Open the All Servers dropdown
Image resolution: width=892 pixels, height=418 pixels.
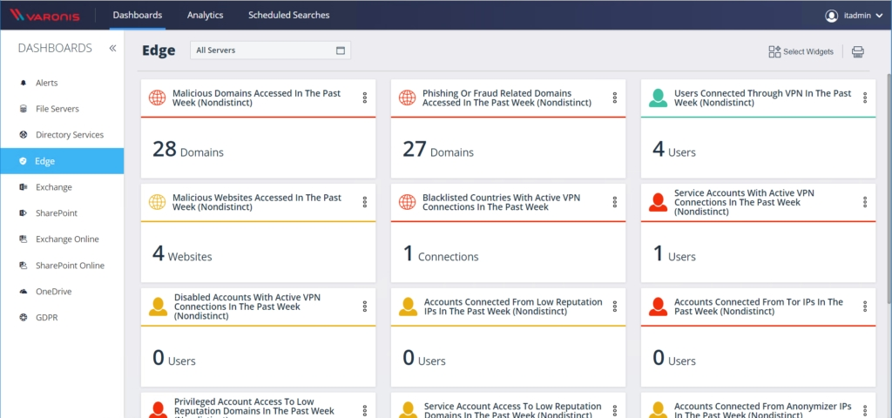(x=270, y=51)
